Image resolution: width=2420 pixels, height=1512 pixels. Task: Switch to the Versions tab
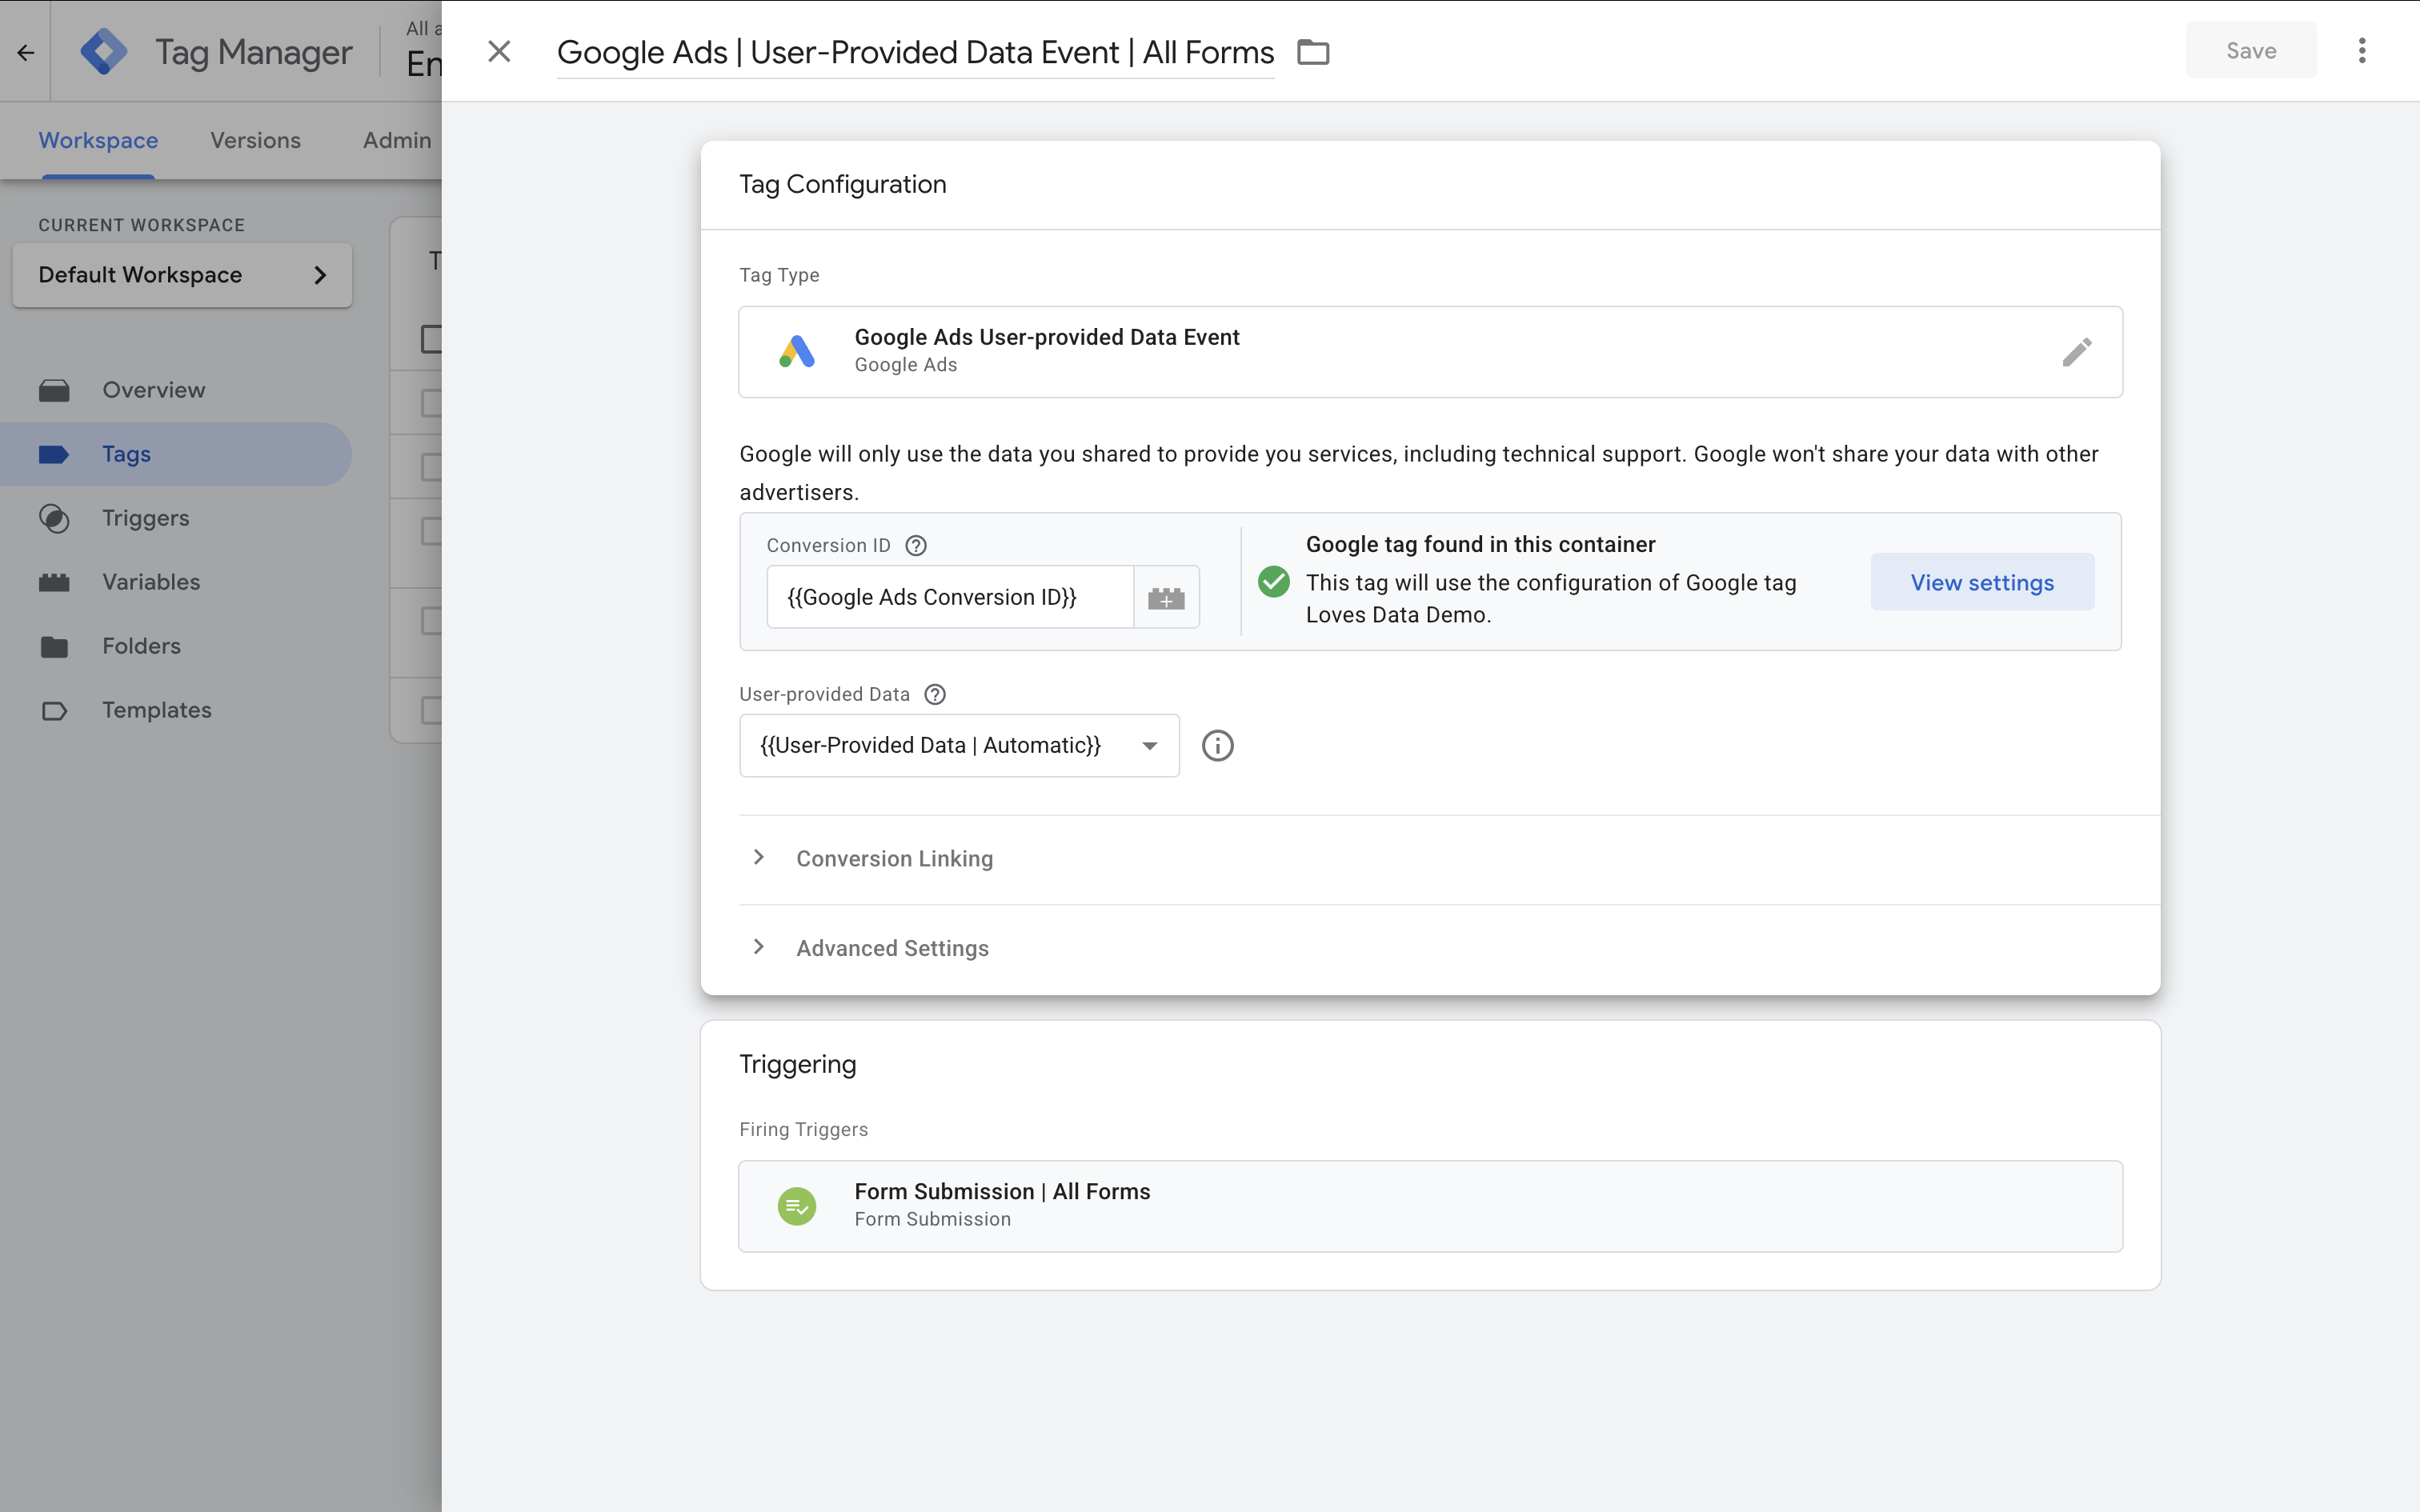(255, 140)
